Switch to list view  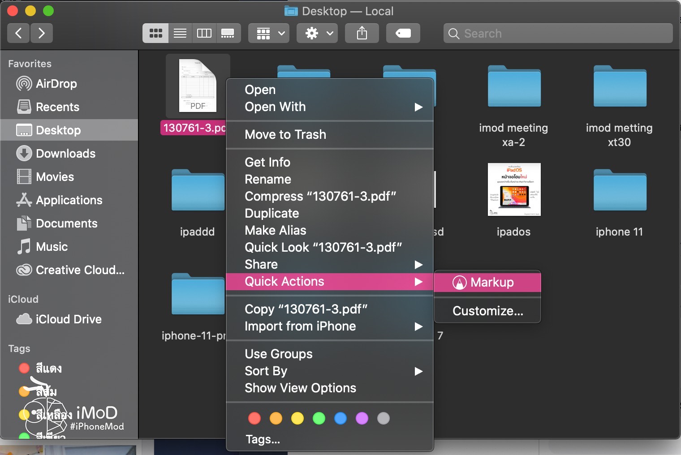pyautogui.click(x=180, y=33)
